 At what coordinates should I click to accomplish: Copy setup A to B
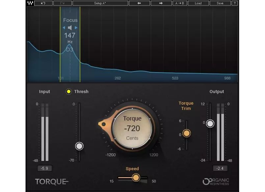(x=180, y=3)
